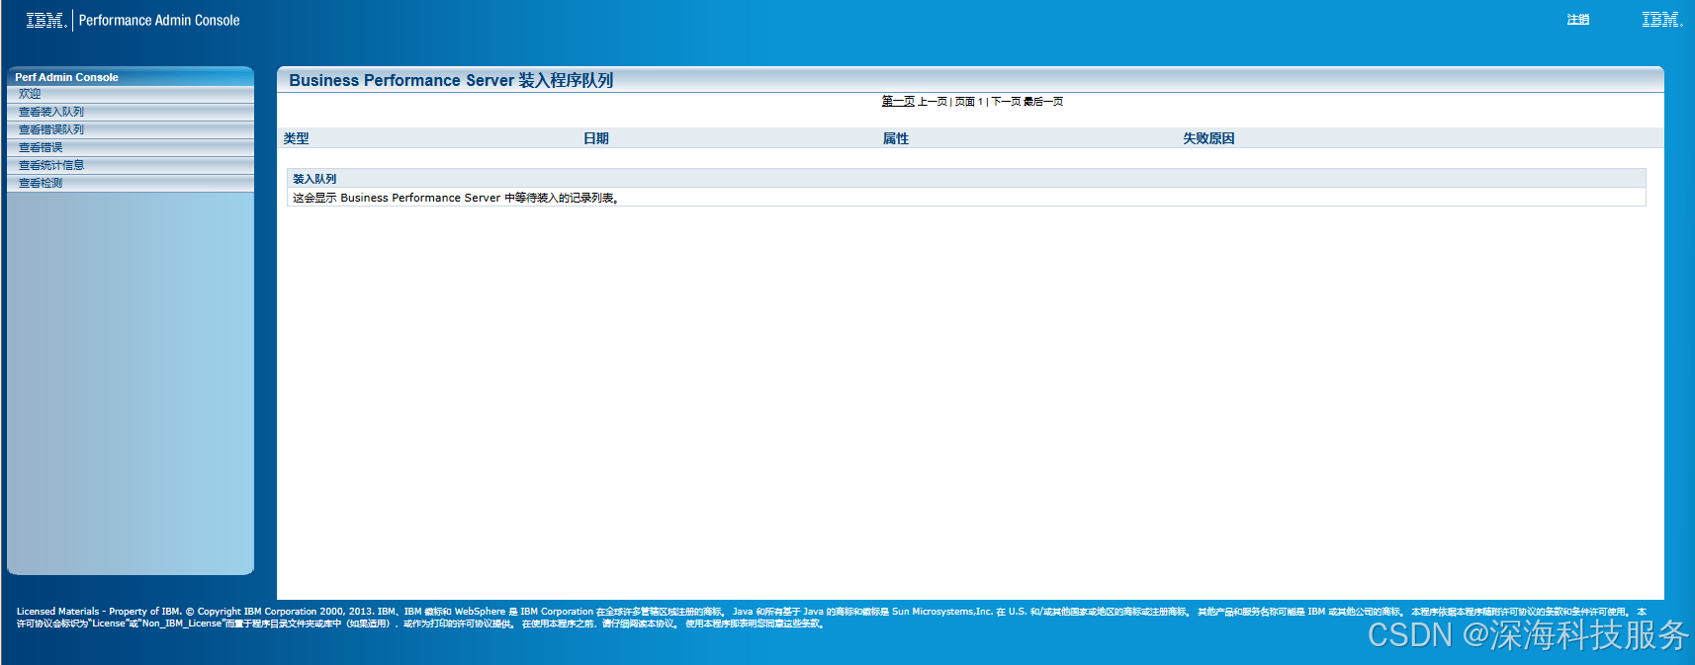Screen dimensions: 1695x665
Task: Click the 最后一页 pagination link
Action: tap(1043, 101)
